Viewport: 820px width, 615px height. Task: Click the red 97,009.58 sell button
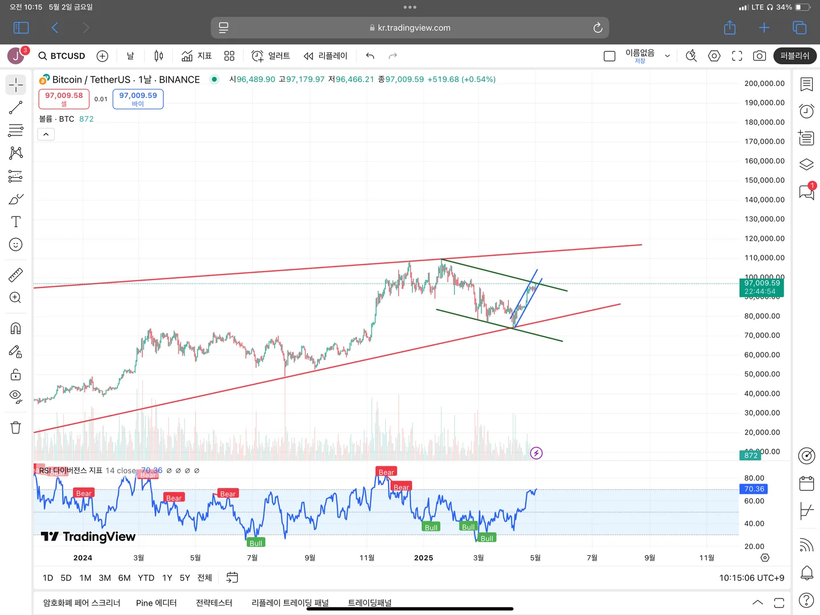[64, 99]
